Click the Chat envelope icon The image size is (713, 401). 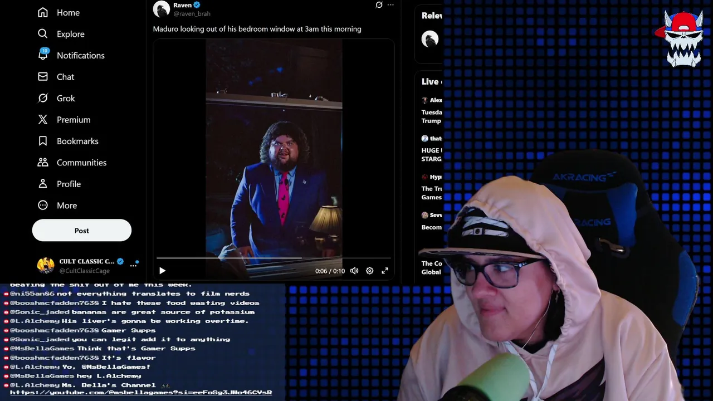point(43,77)
